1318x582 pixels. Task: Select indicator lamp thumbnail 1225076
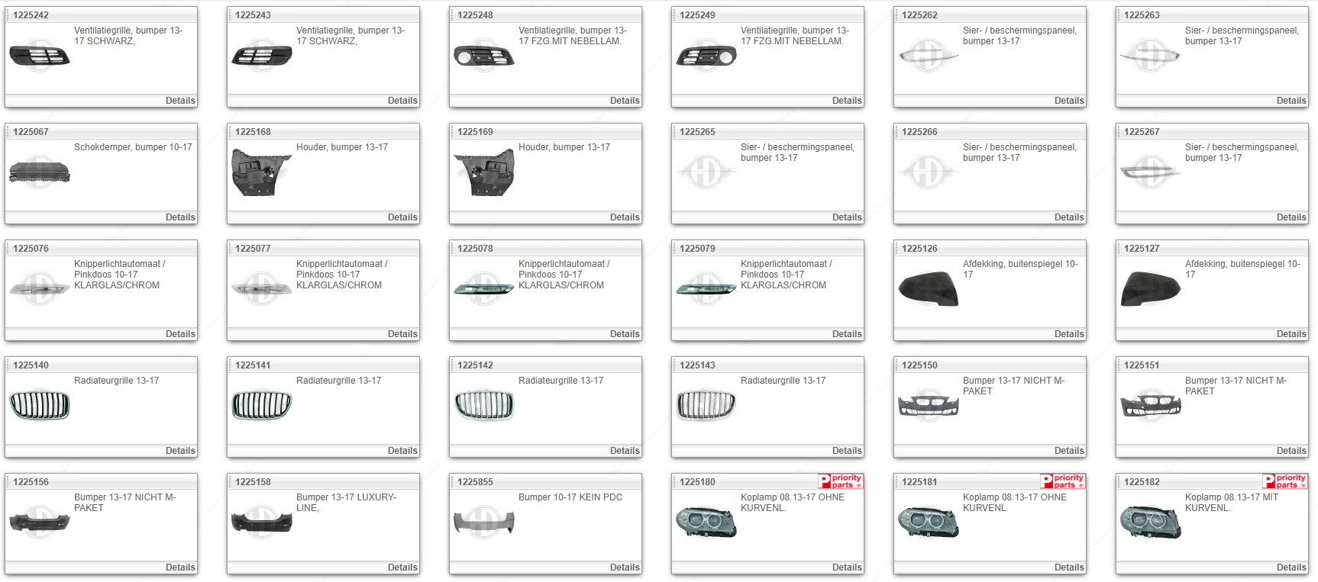coord(40,289)
